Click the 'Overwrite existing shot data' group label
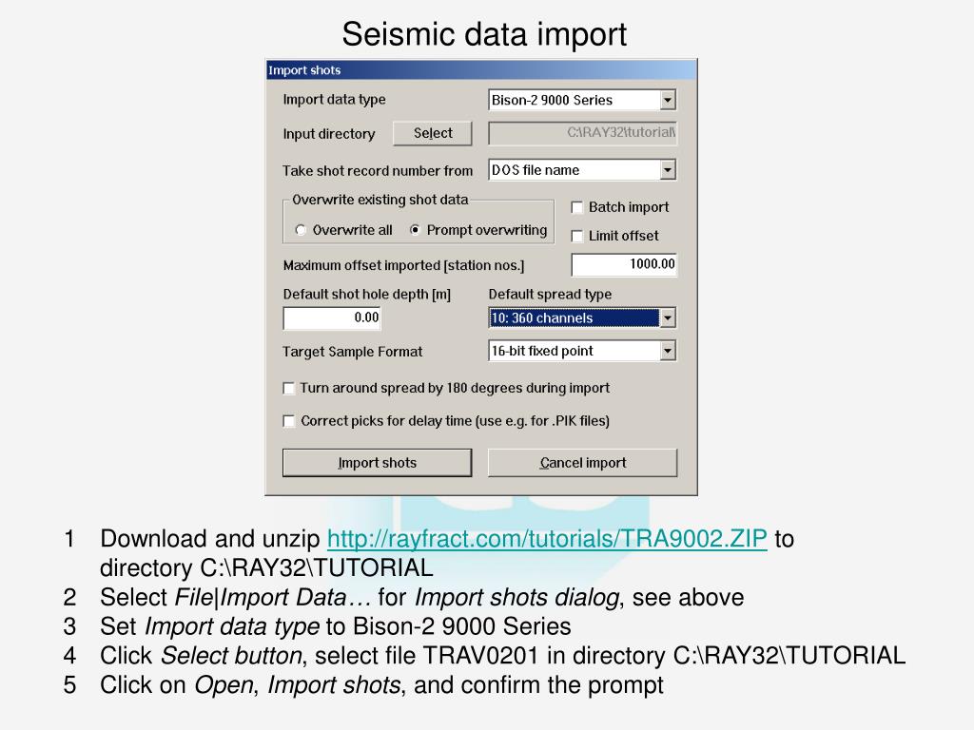Viewport: 974px width, 730px height. [x=380, y=200]
